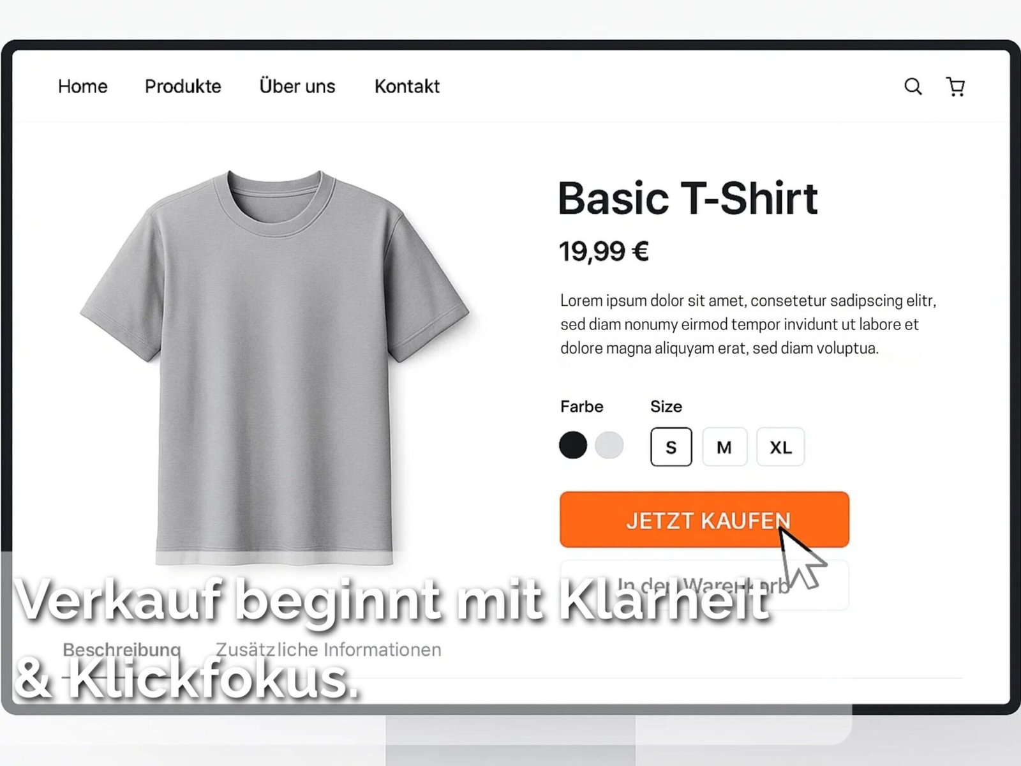Screen dimensions: 1021x766
Task: Open the search magnifier icon
Action: [913, 86]
